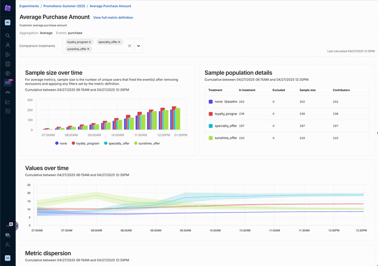Navigate to Promotions-Summer-2025 breadcrumb
Viewport: 378px width, 266px height.
[x=65, y=6]
